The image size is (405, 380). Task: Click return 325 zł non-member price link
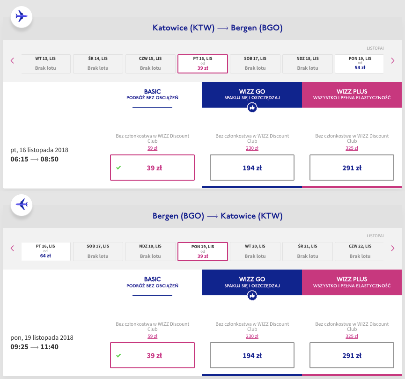[x=352, y=336]
